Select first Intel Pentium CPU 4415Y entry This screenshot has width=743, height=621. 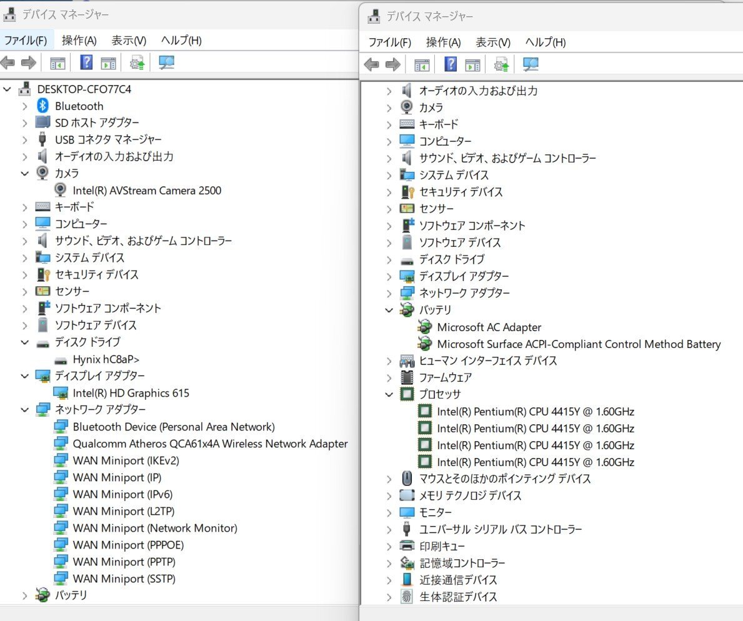pyautogui.click(x=536, y=411)
